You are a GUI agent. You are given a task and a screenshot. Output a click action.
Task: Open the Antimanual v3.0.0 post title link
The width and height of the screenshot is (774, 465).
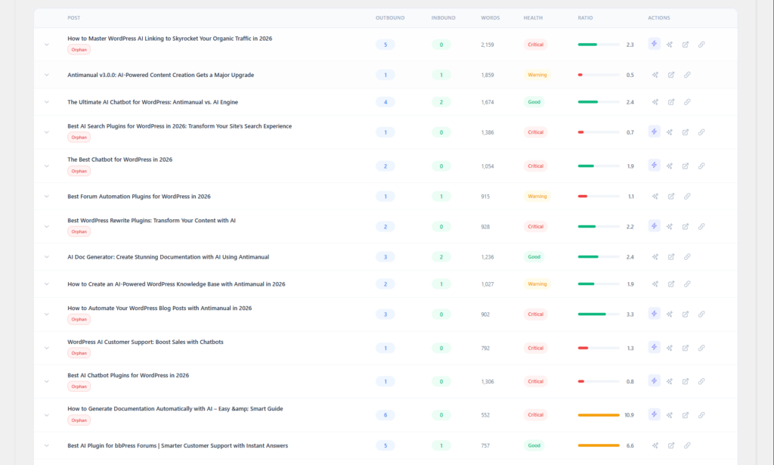[159, 75]
